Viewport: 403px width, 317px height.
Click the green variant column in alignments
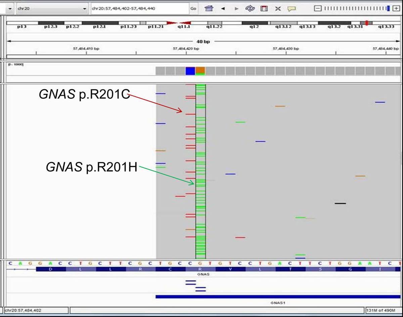(x=200, y=171)
